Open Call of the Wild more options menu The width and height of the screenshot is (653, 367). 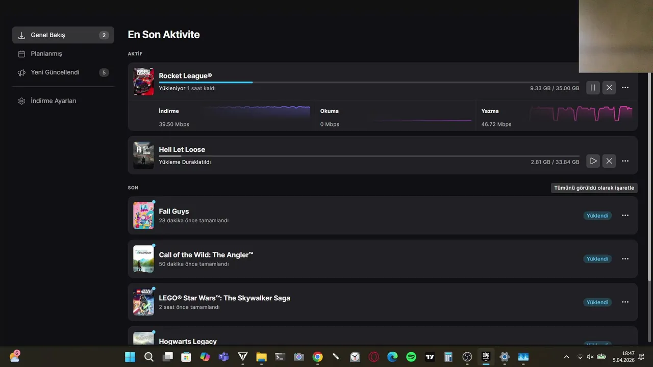pos(625,259)
